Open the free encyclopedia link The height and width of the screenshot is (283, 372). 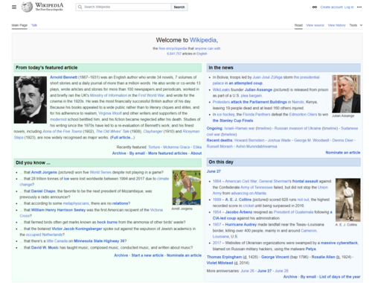point(173,48)
